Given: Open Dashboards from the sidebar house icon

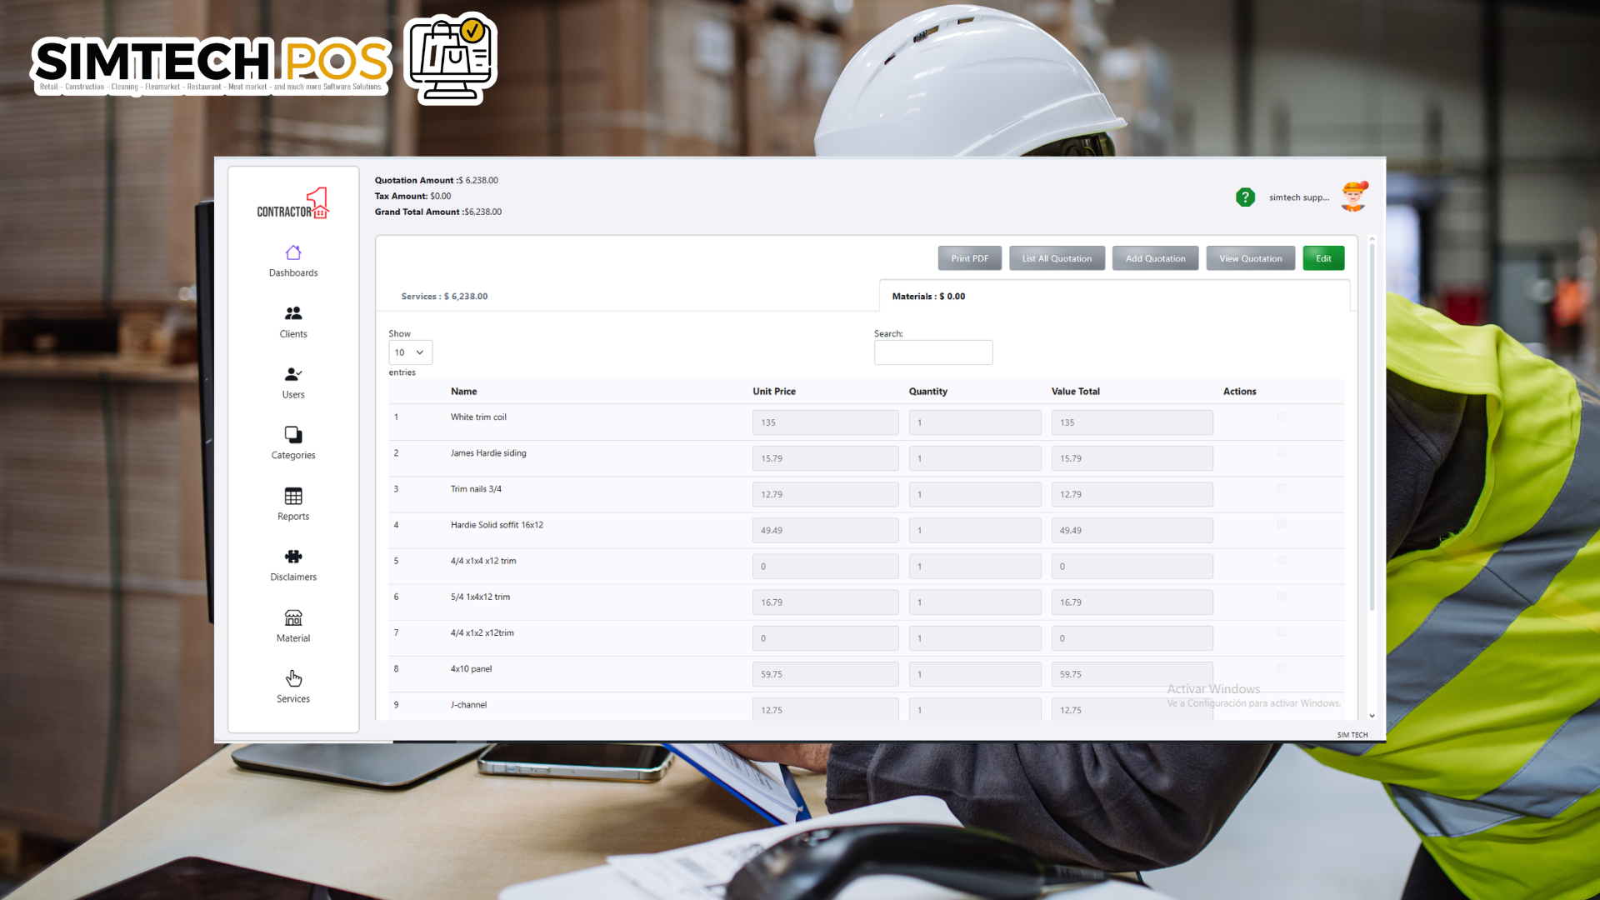Looking at the screenshot, I should tap(293, 252).
